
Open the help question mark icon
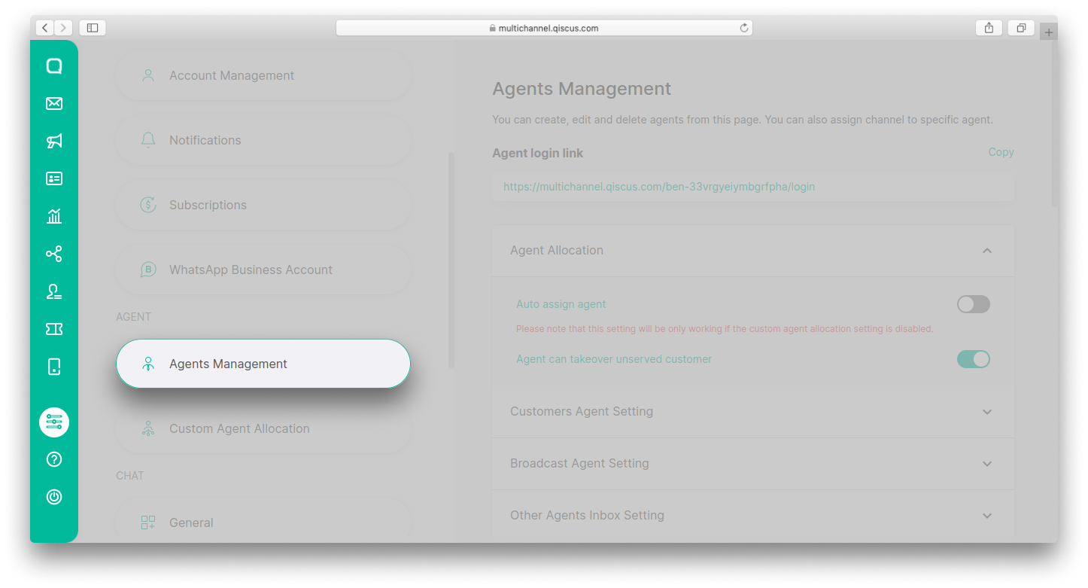[x=54, y=459]
